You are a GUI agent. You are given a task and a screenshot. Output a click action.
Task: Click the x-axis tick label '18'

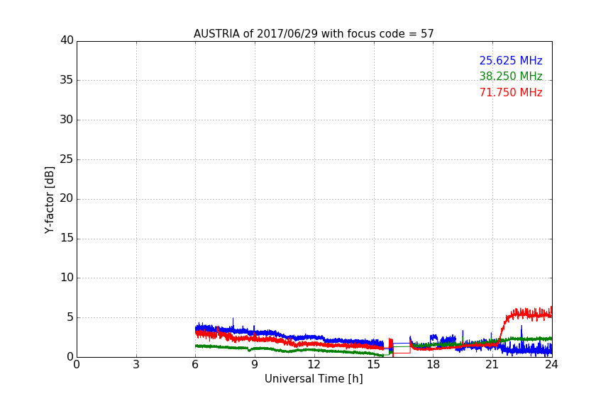pyautogui.click(x=433, y=365)
